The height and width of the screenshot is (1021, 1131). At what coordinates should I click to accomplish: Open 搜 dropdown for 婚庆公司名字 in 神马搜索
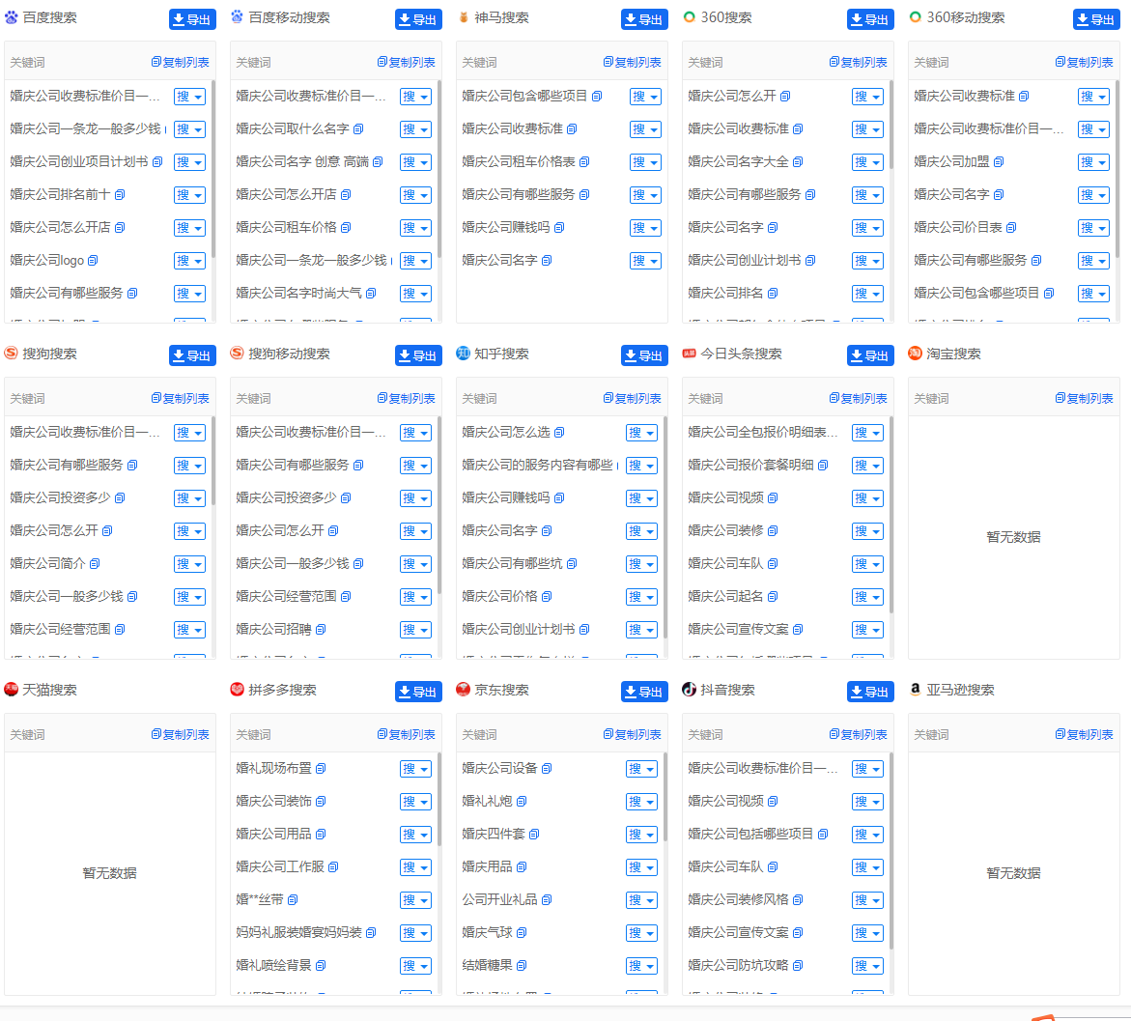point(645,261)
